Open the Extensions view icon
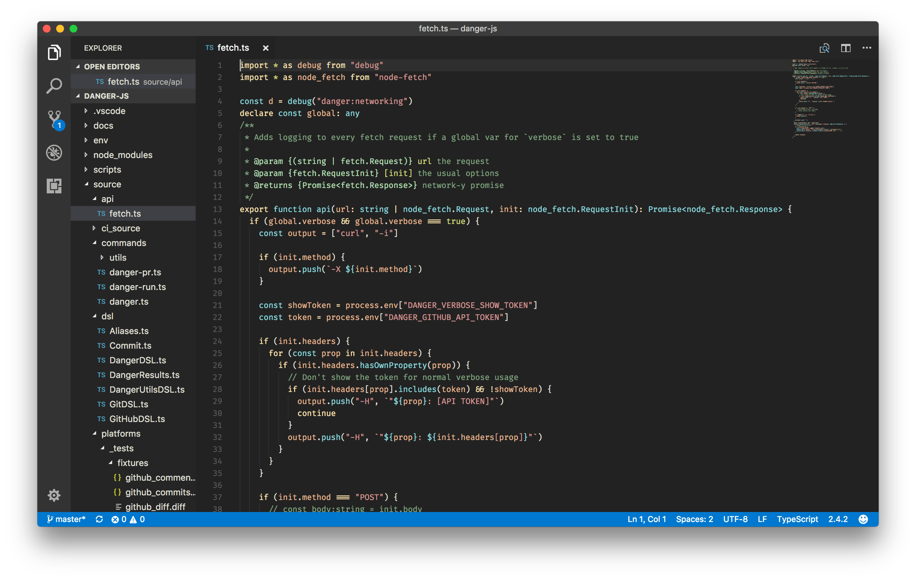The image size is (916, 580). click(54, 186)
